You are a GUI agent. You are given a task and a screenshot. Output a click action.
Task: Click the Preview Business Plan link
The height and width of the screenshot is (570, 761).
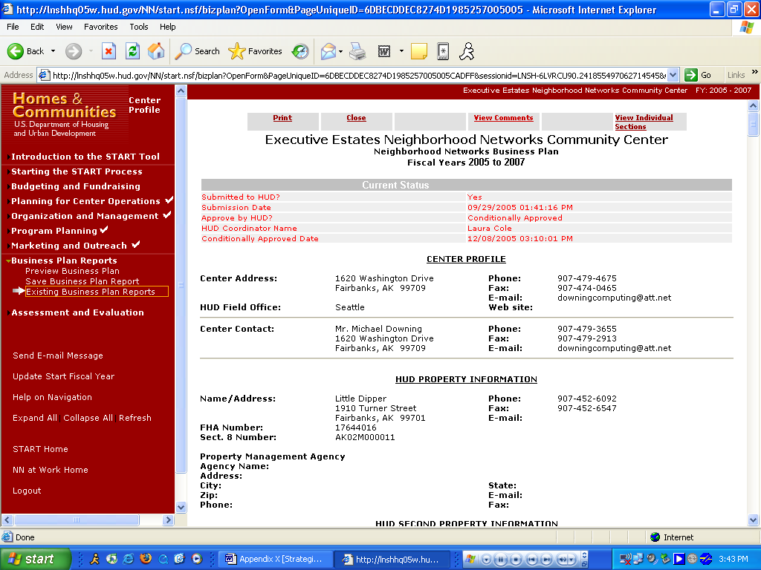72,271
